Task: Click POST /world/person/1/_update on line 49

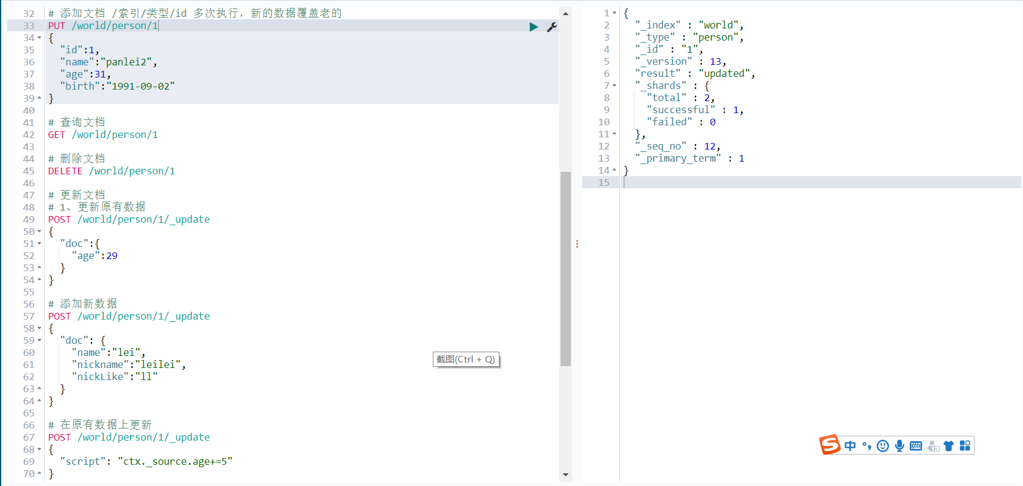Action: click(129, 219)
